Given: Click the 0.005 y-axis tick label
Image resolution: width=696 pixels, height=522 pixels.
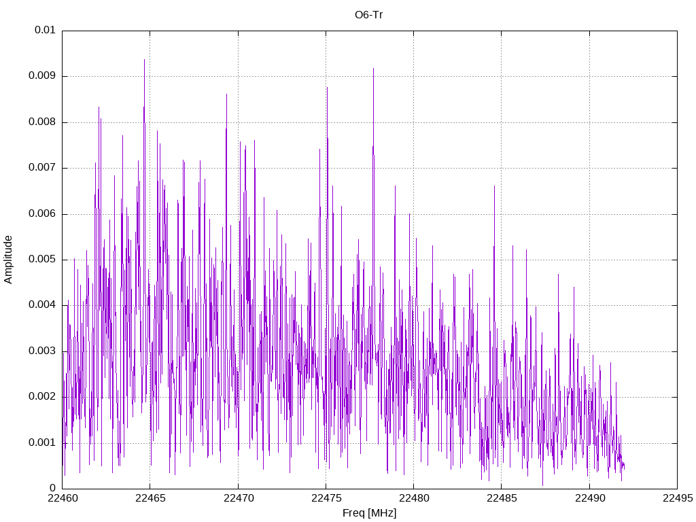Looking at the screenshot, I should pos(42,259).
